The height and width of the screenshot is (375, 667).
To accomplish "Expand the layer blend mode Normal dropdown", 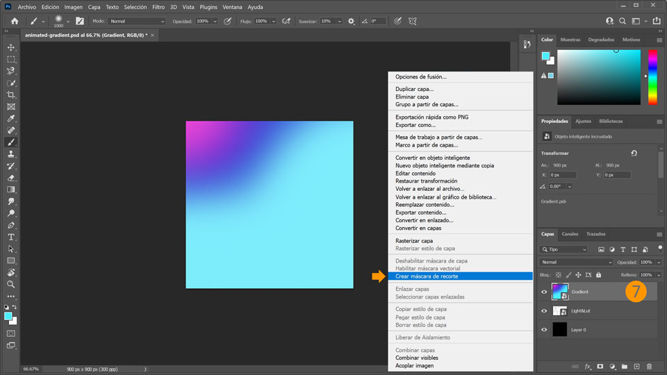I will tap(577, 262).
